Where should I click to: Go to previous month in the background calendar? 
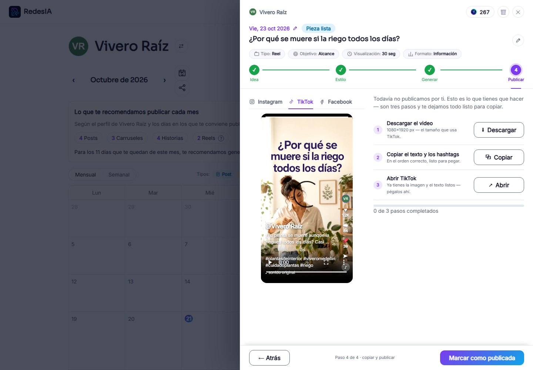point(74,80)
